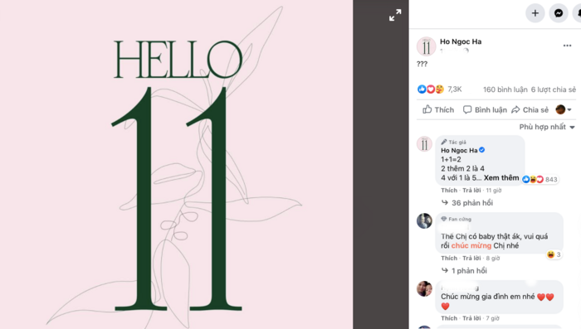Click the fullscreen expand arrows icon
The image size is (581, 329).
click(x=395, y=15)
